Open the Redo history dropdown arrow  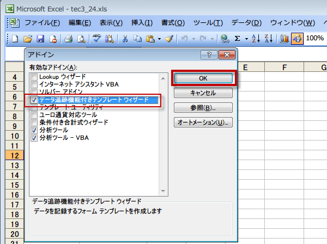[212, 39]
